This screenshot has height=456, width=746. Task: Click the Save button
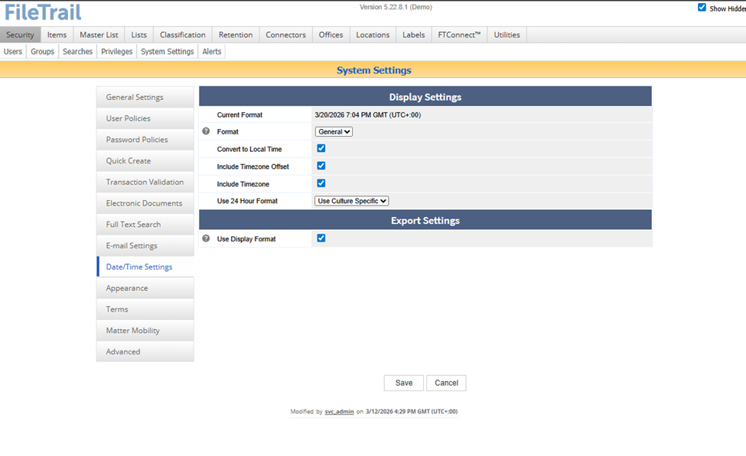(x=403, y=383)
